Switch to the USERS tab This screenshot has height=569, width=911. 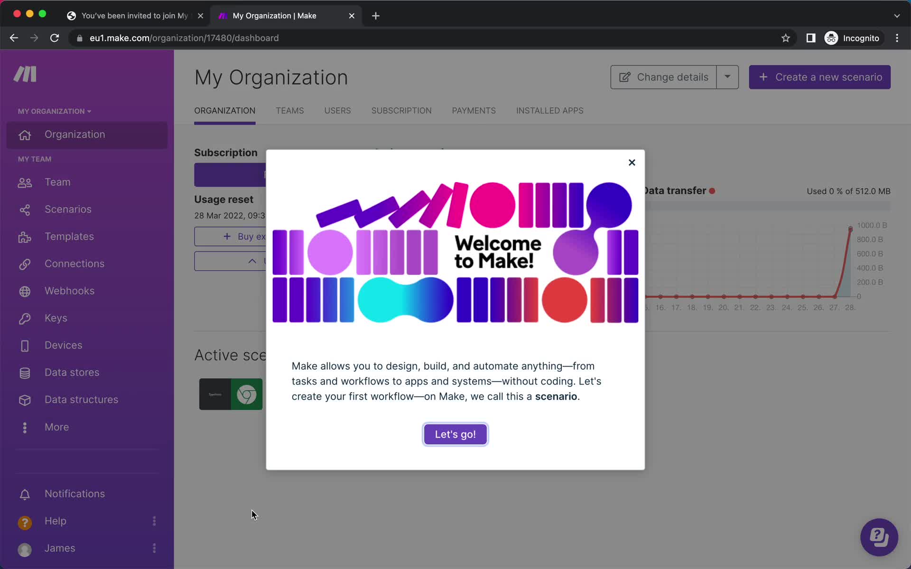pyautogui.click(x=337, y=110)
